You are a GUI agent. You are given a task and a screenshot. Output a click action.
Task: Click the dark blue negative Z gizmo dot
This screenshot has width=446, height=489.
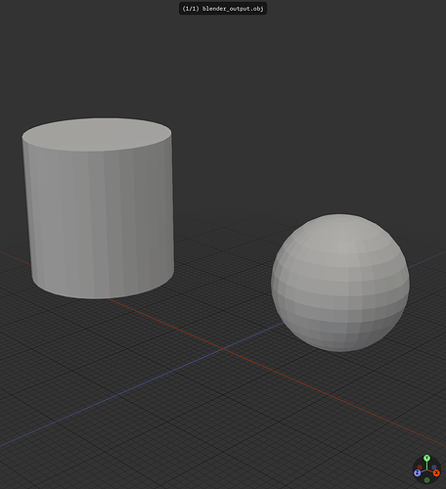[434, 467]
